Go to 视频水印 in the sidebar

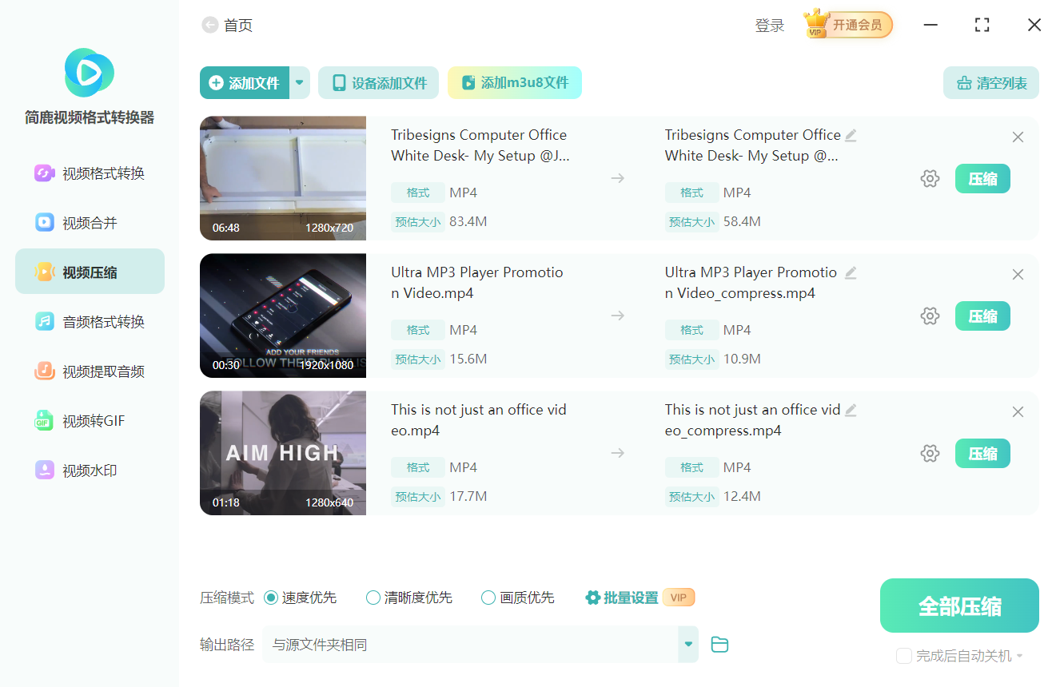[x=90, y=471]
